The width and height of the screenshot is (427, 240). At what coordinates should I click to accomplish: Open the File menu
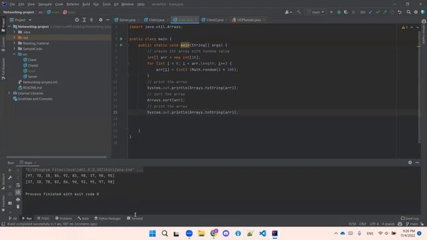pyautogui.click(x=12, y=5)
